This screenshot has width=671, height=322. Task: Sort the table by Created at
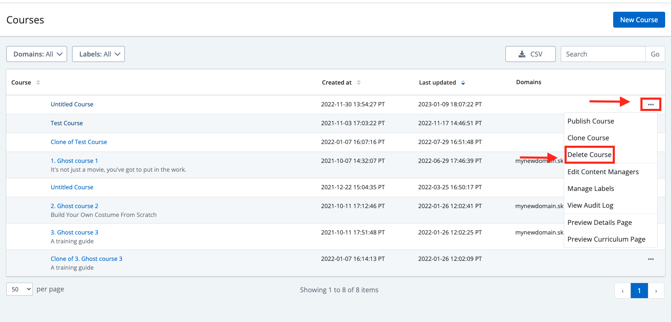[358, 82]
